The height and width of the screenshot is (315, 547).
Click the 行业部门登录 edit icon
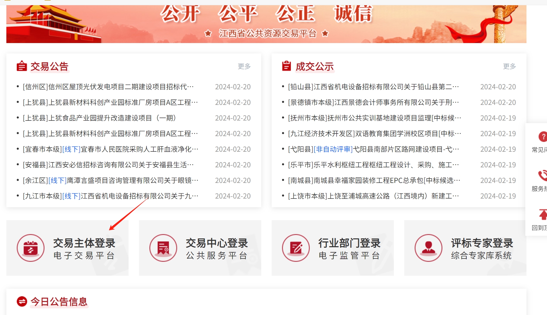[x=296, y=248]
